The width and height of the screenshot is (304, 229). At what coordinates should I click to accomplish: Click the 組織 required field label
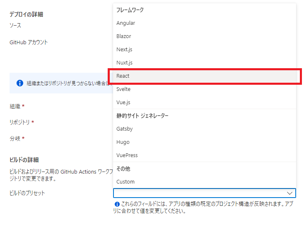pyautogui.click(x=17, y=106)
